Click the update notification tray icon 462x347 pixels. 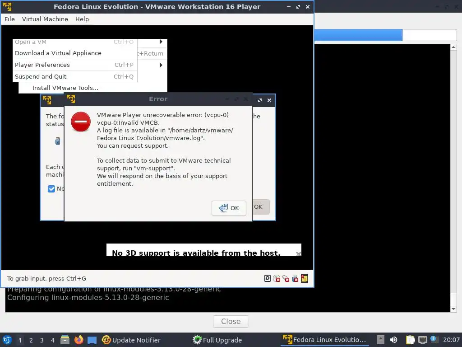pos(434,339)
